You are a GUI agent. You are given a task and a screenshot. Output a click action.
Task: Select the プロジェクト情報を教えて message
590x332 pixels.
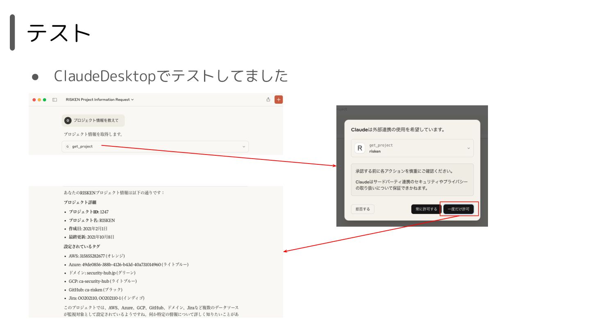pyautogui.click(x=93, y=121)
